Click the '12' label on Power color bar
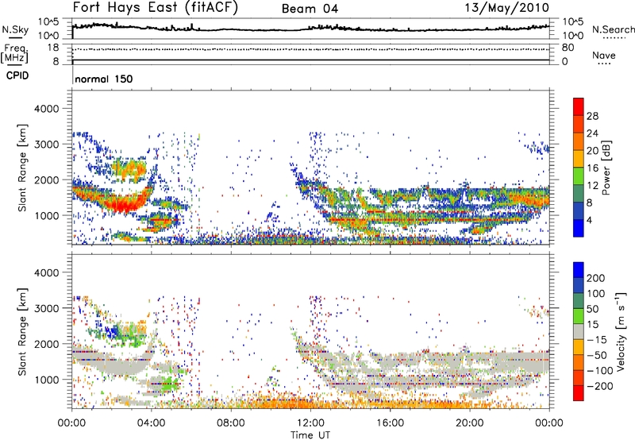The image size is (635, 440). 592,186
